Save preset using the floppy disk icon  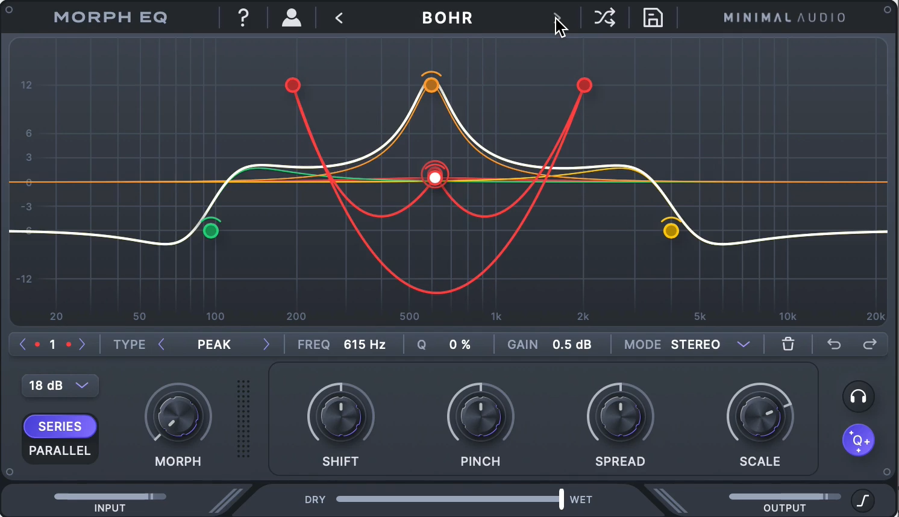pyautogui.click(x=653, y=17)
